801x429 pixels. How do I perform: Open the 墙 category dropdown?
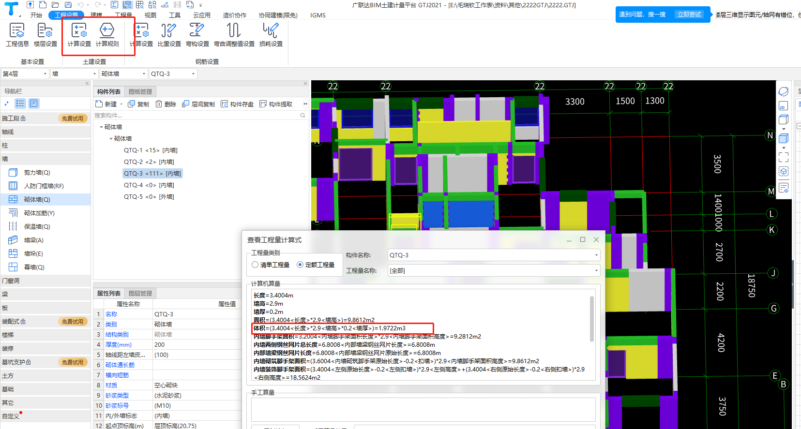(x=74, y=74)
